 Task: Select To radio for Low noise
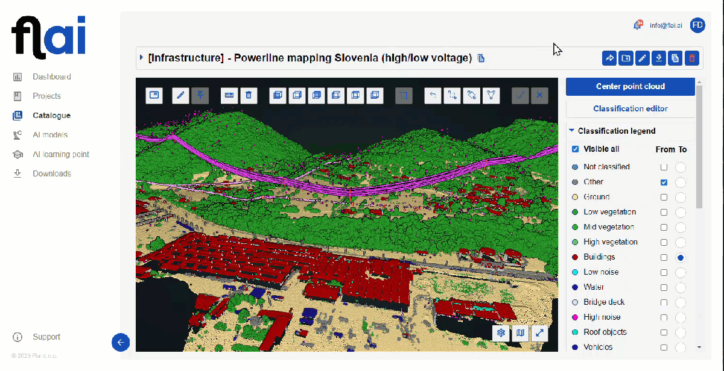point(681,272)
